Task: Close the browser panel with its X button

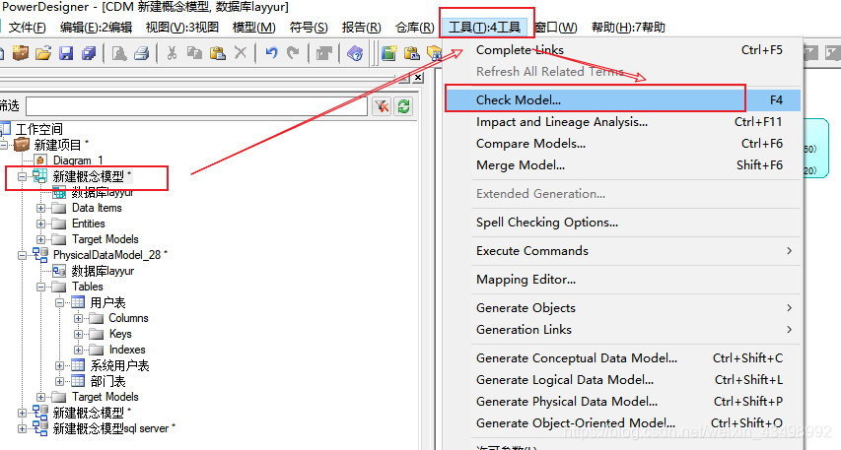Action: [418, 78]
